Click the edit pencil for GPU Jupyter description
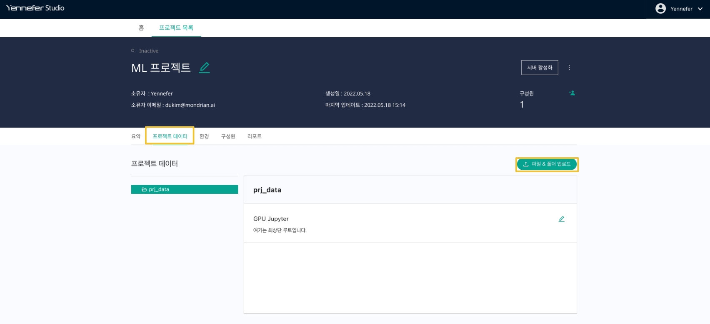Screen dimensions: 710x324 [561, 219]
